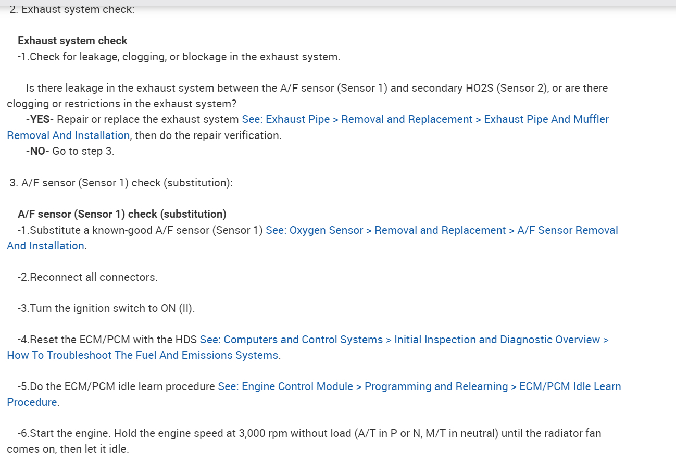This screenshot has width=676, height=463.
Task: Click the "Turn the ignition switch to ON" step
Action: pyautogui.click(x=106, y=308)
